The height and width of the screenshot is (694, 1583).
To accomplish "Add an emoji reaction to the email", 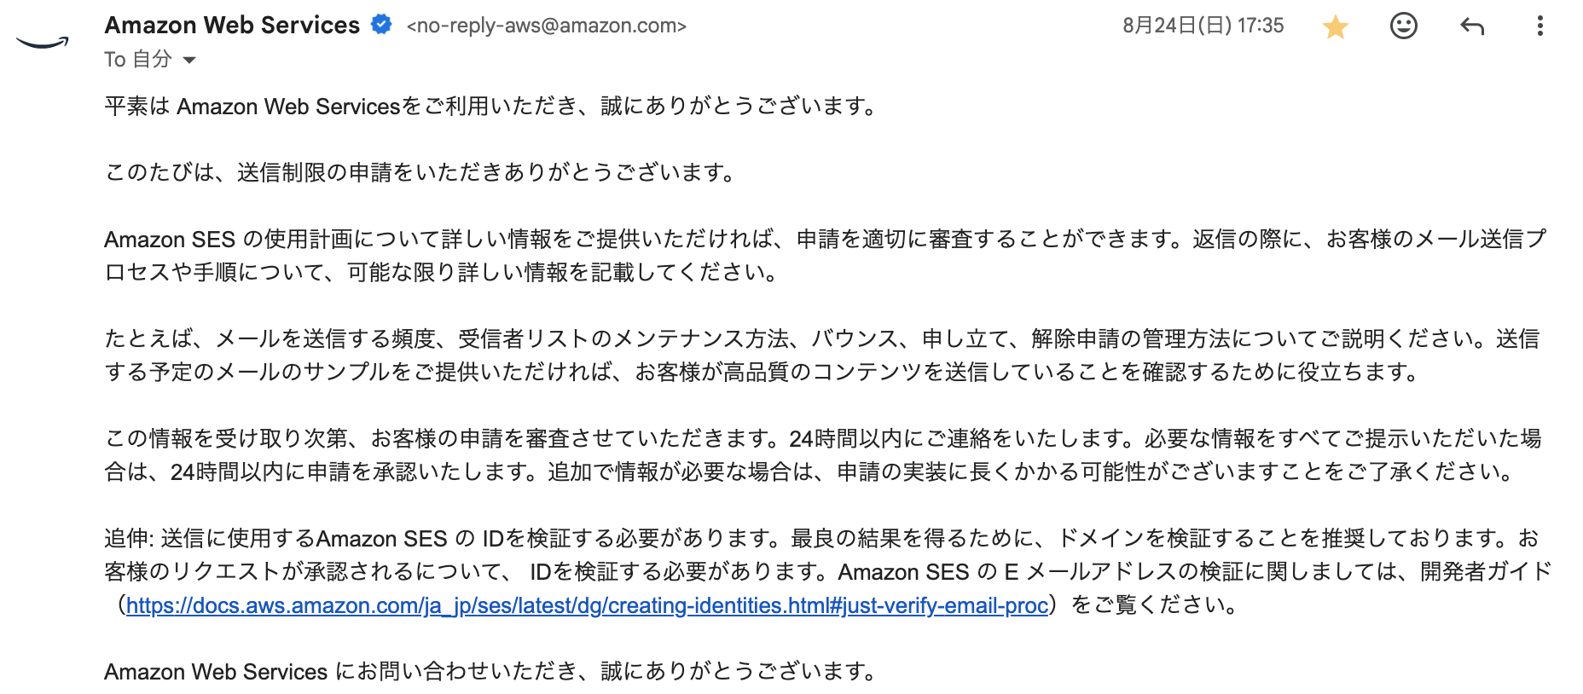I will click(x=1403, y=26).
